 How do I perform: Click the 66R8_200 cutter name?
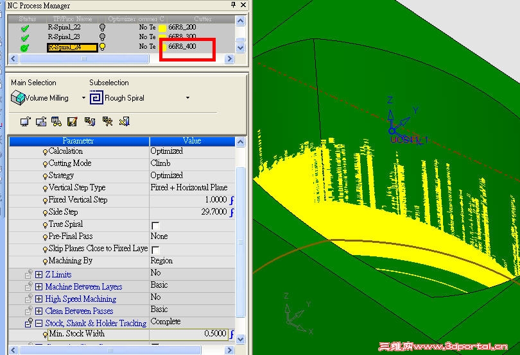point(182,27)
